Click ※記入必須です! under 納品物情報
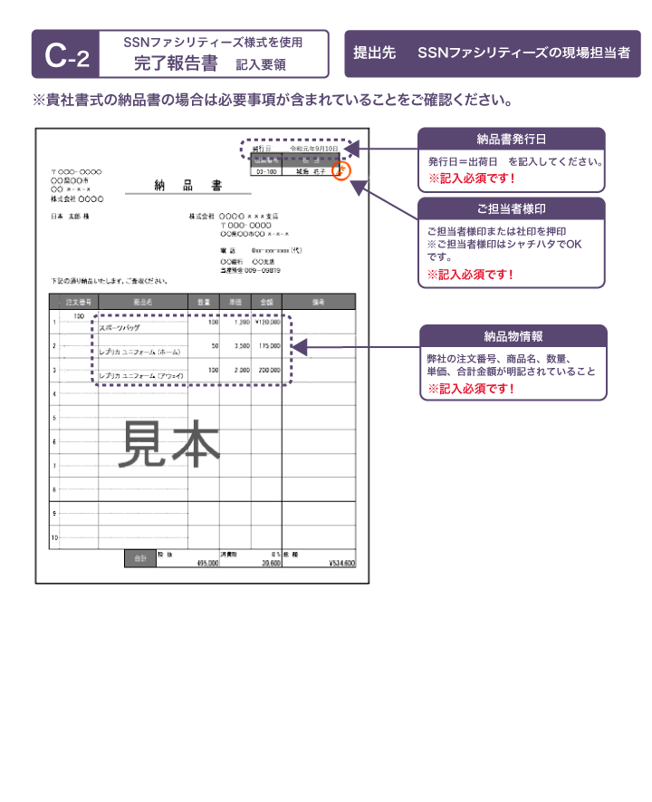Image resolution: width=652 pixels, height=802 pixels. (x=471, y=389)
